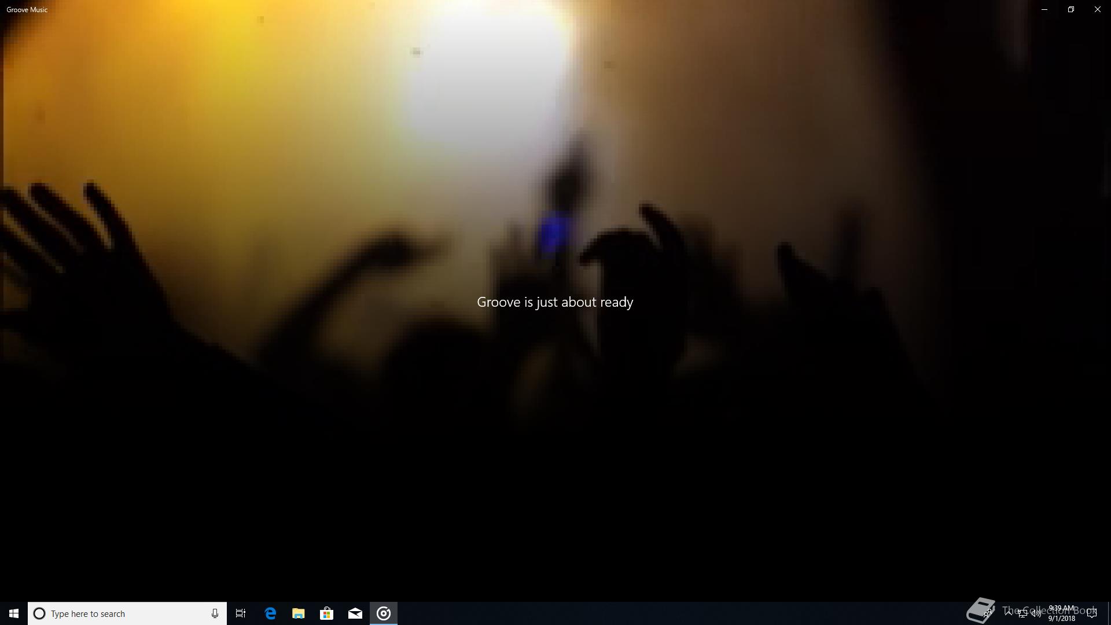Open the Mail app from the taskbar
The image size is (1111, 625).
click(x=355, y=613)
